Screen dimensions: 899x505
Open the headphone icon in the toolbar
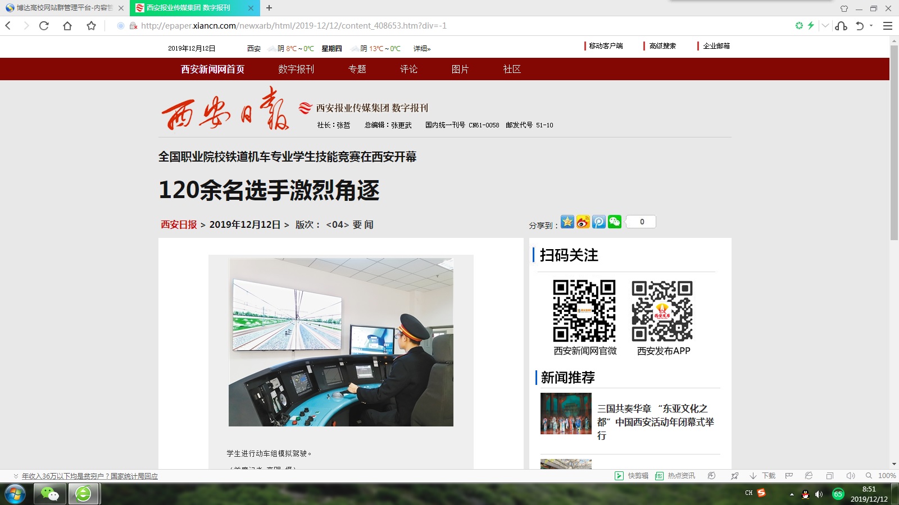point(841,26)
